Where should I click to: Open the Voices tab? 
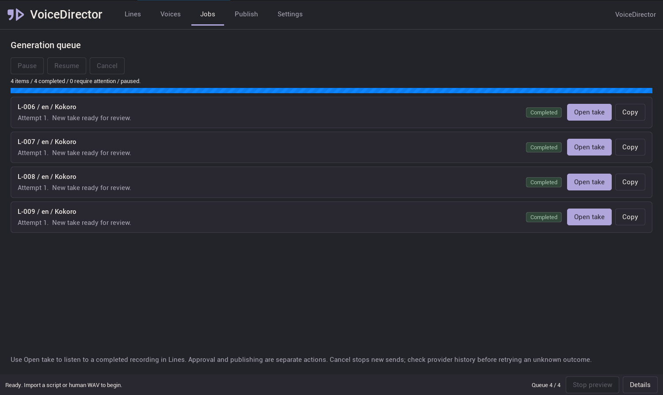(x=171, y=14)
